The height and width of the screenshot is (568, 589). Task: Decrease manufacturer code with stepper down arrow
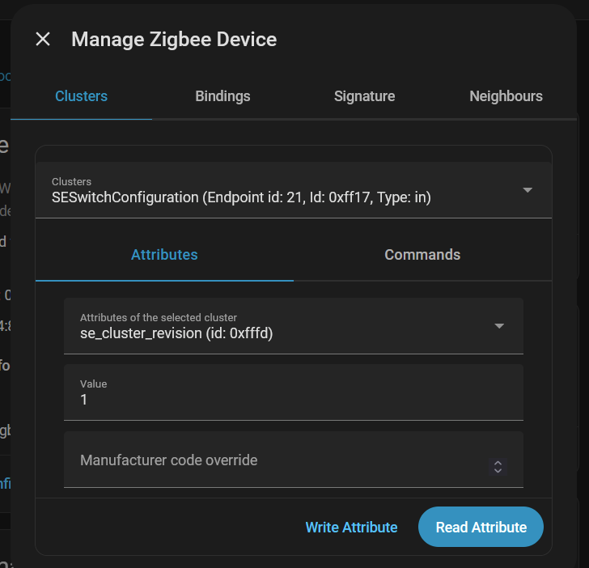(498, 470)
